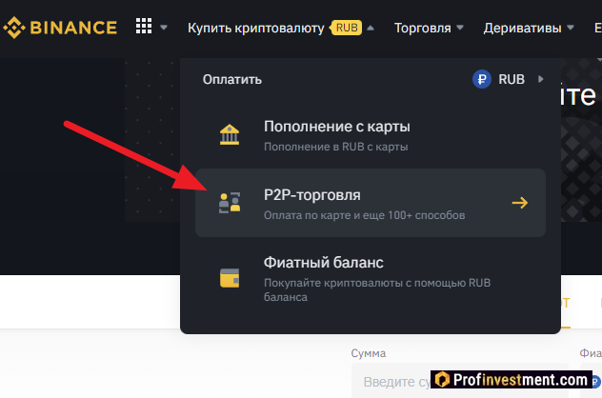
Task: Click the P2P people icon
Action: point(230,203)
